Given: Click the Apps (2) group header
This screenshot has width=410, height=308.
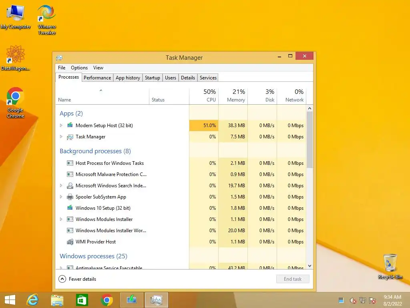Looking at the screenshot, I should pos(71,113).
